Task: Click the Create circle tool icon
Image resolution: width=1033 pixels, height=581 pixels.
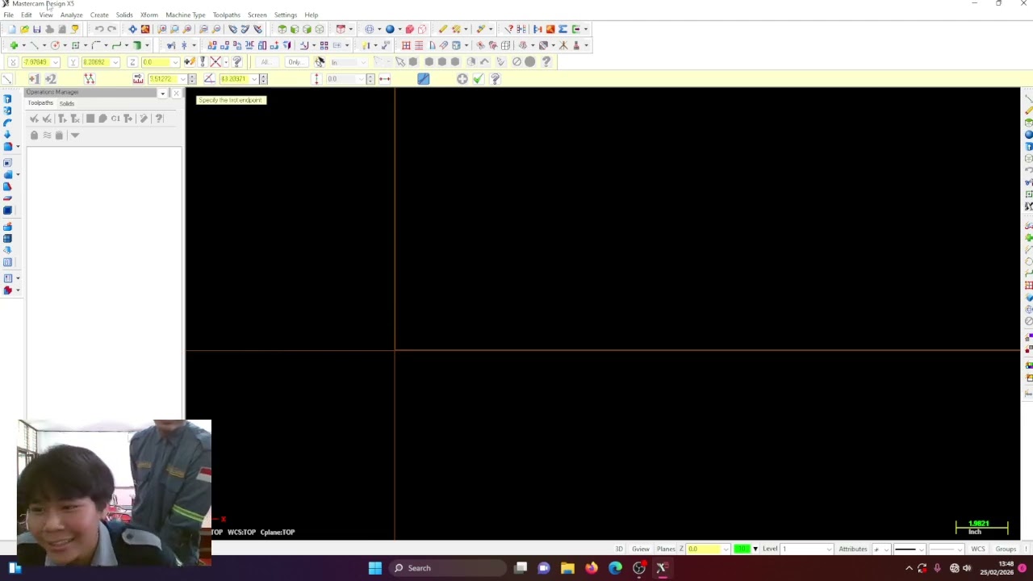Action: click(55, 45)
